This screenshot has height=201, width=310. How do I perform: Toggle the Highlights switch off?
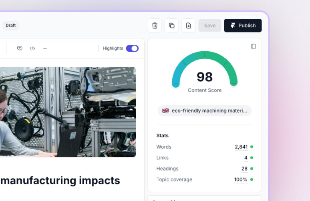click(x=132, y=48)
